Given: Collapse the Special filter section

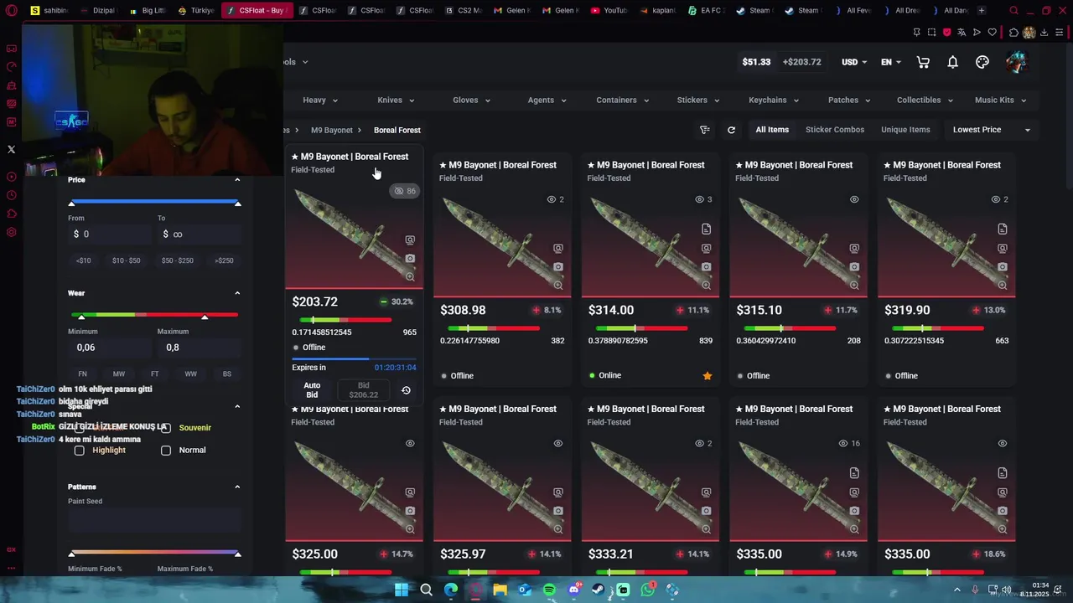Looking at the screenshot, I should 237,406.
